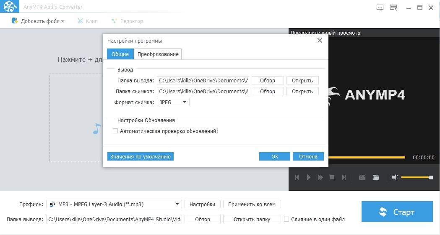440x235 pixels.
Task: Skip to previous track in preview player
Action: coord(297,177)
